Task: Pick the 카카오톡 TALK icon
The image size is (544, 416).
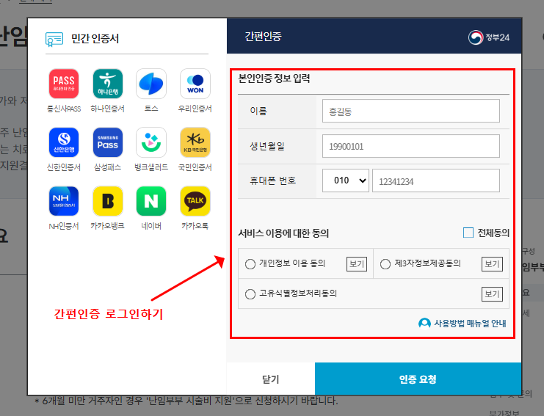Action: coord(195,201)
